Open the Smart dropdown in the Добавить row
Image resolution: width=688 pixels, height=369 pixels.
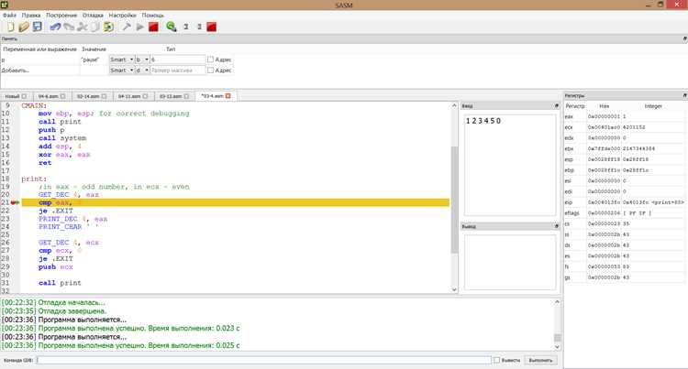click(121, 70)
